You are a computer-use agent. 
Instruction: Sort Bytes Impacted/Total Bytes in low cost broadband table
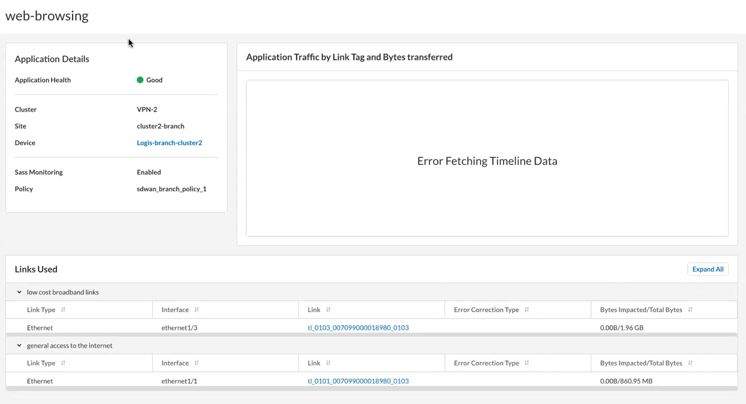point(690,310)
